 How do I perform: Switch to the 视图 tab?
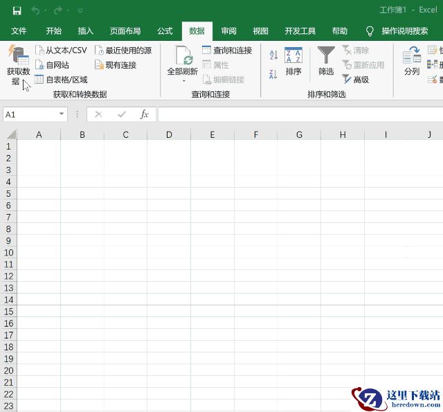pyautogui.click(x=260, y=30)
